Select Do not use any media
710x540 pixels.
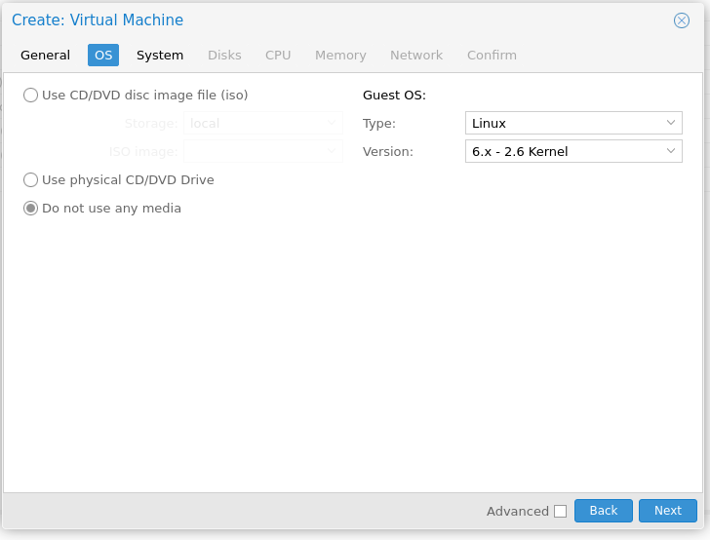point(31,209)
